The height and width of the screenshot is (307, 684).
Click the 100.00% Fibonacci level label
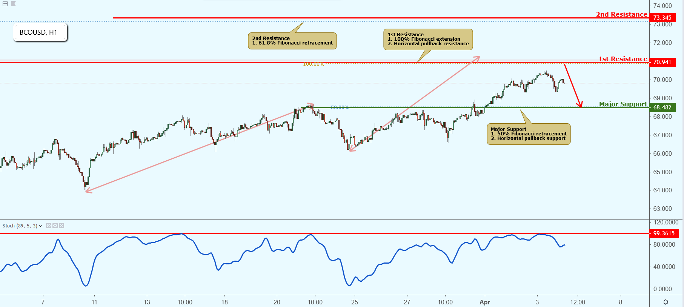[x=314, y=64]
